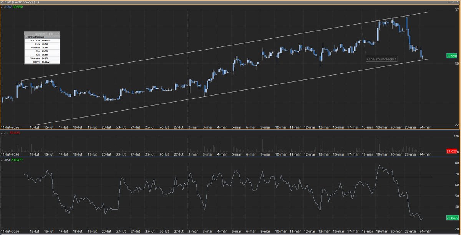Image resolution: width=461 pixels, height=235 pixels.
Task: Click the green 29.8477 RSI axis tag
Action: click(452, 218)
